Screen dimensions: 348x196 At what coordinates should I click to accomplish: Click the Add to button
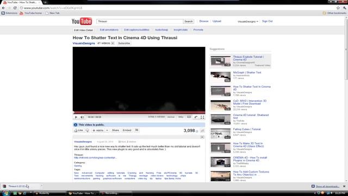point(98,131)
